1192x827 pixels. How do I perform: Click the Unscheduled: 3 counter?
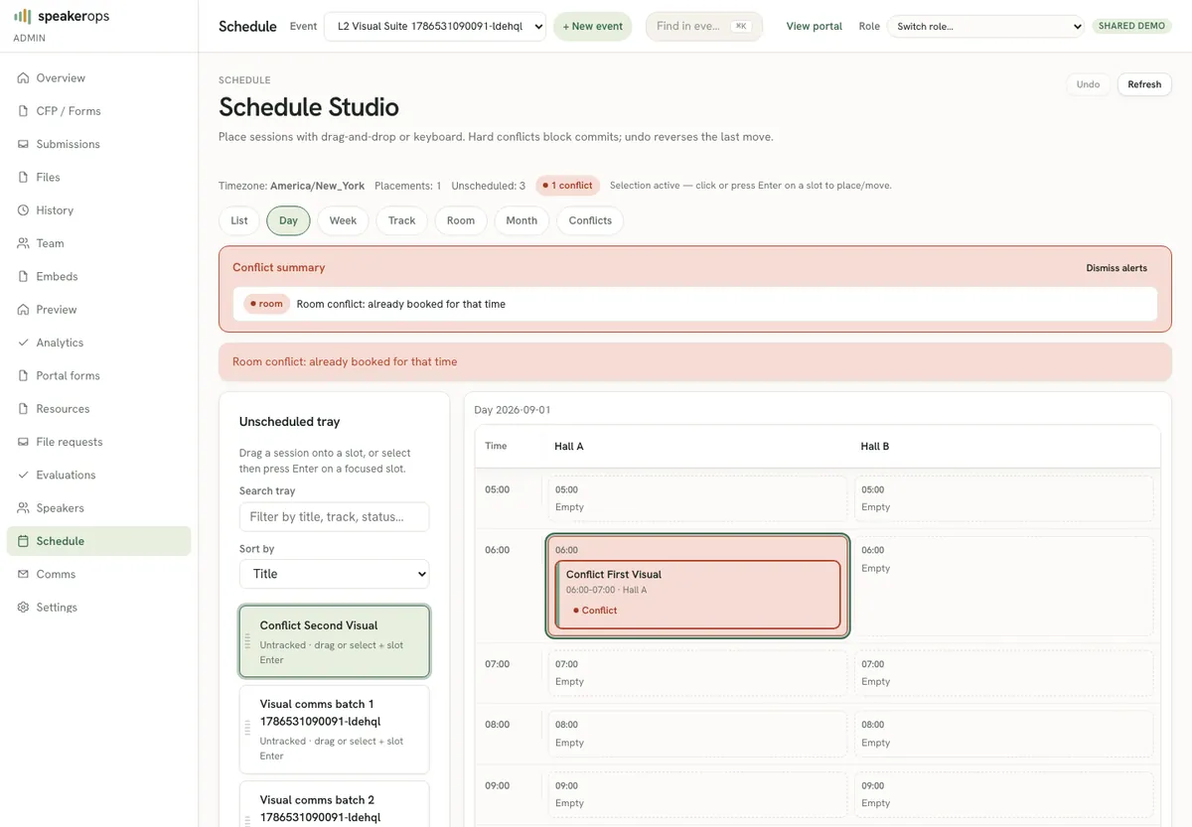pos(489,186)
